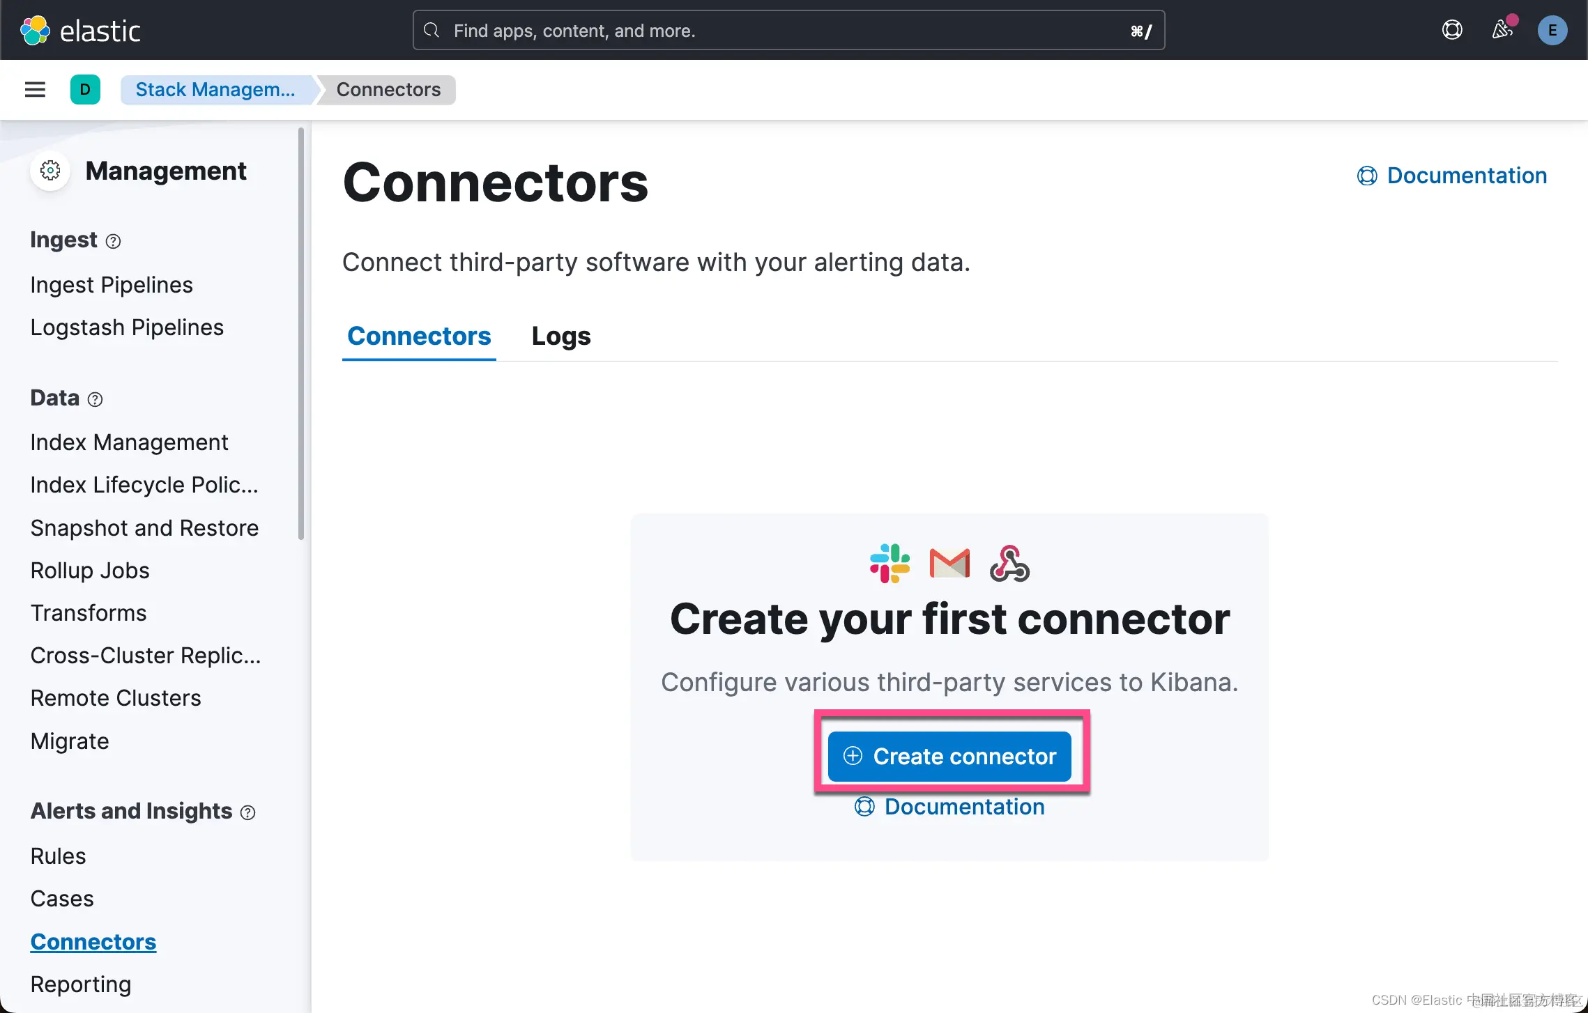Screen dimensions: 1588x1013
Task: Open the newsfeed celebration icon
Action: point(1502,30)
